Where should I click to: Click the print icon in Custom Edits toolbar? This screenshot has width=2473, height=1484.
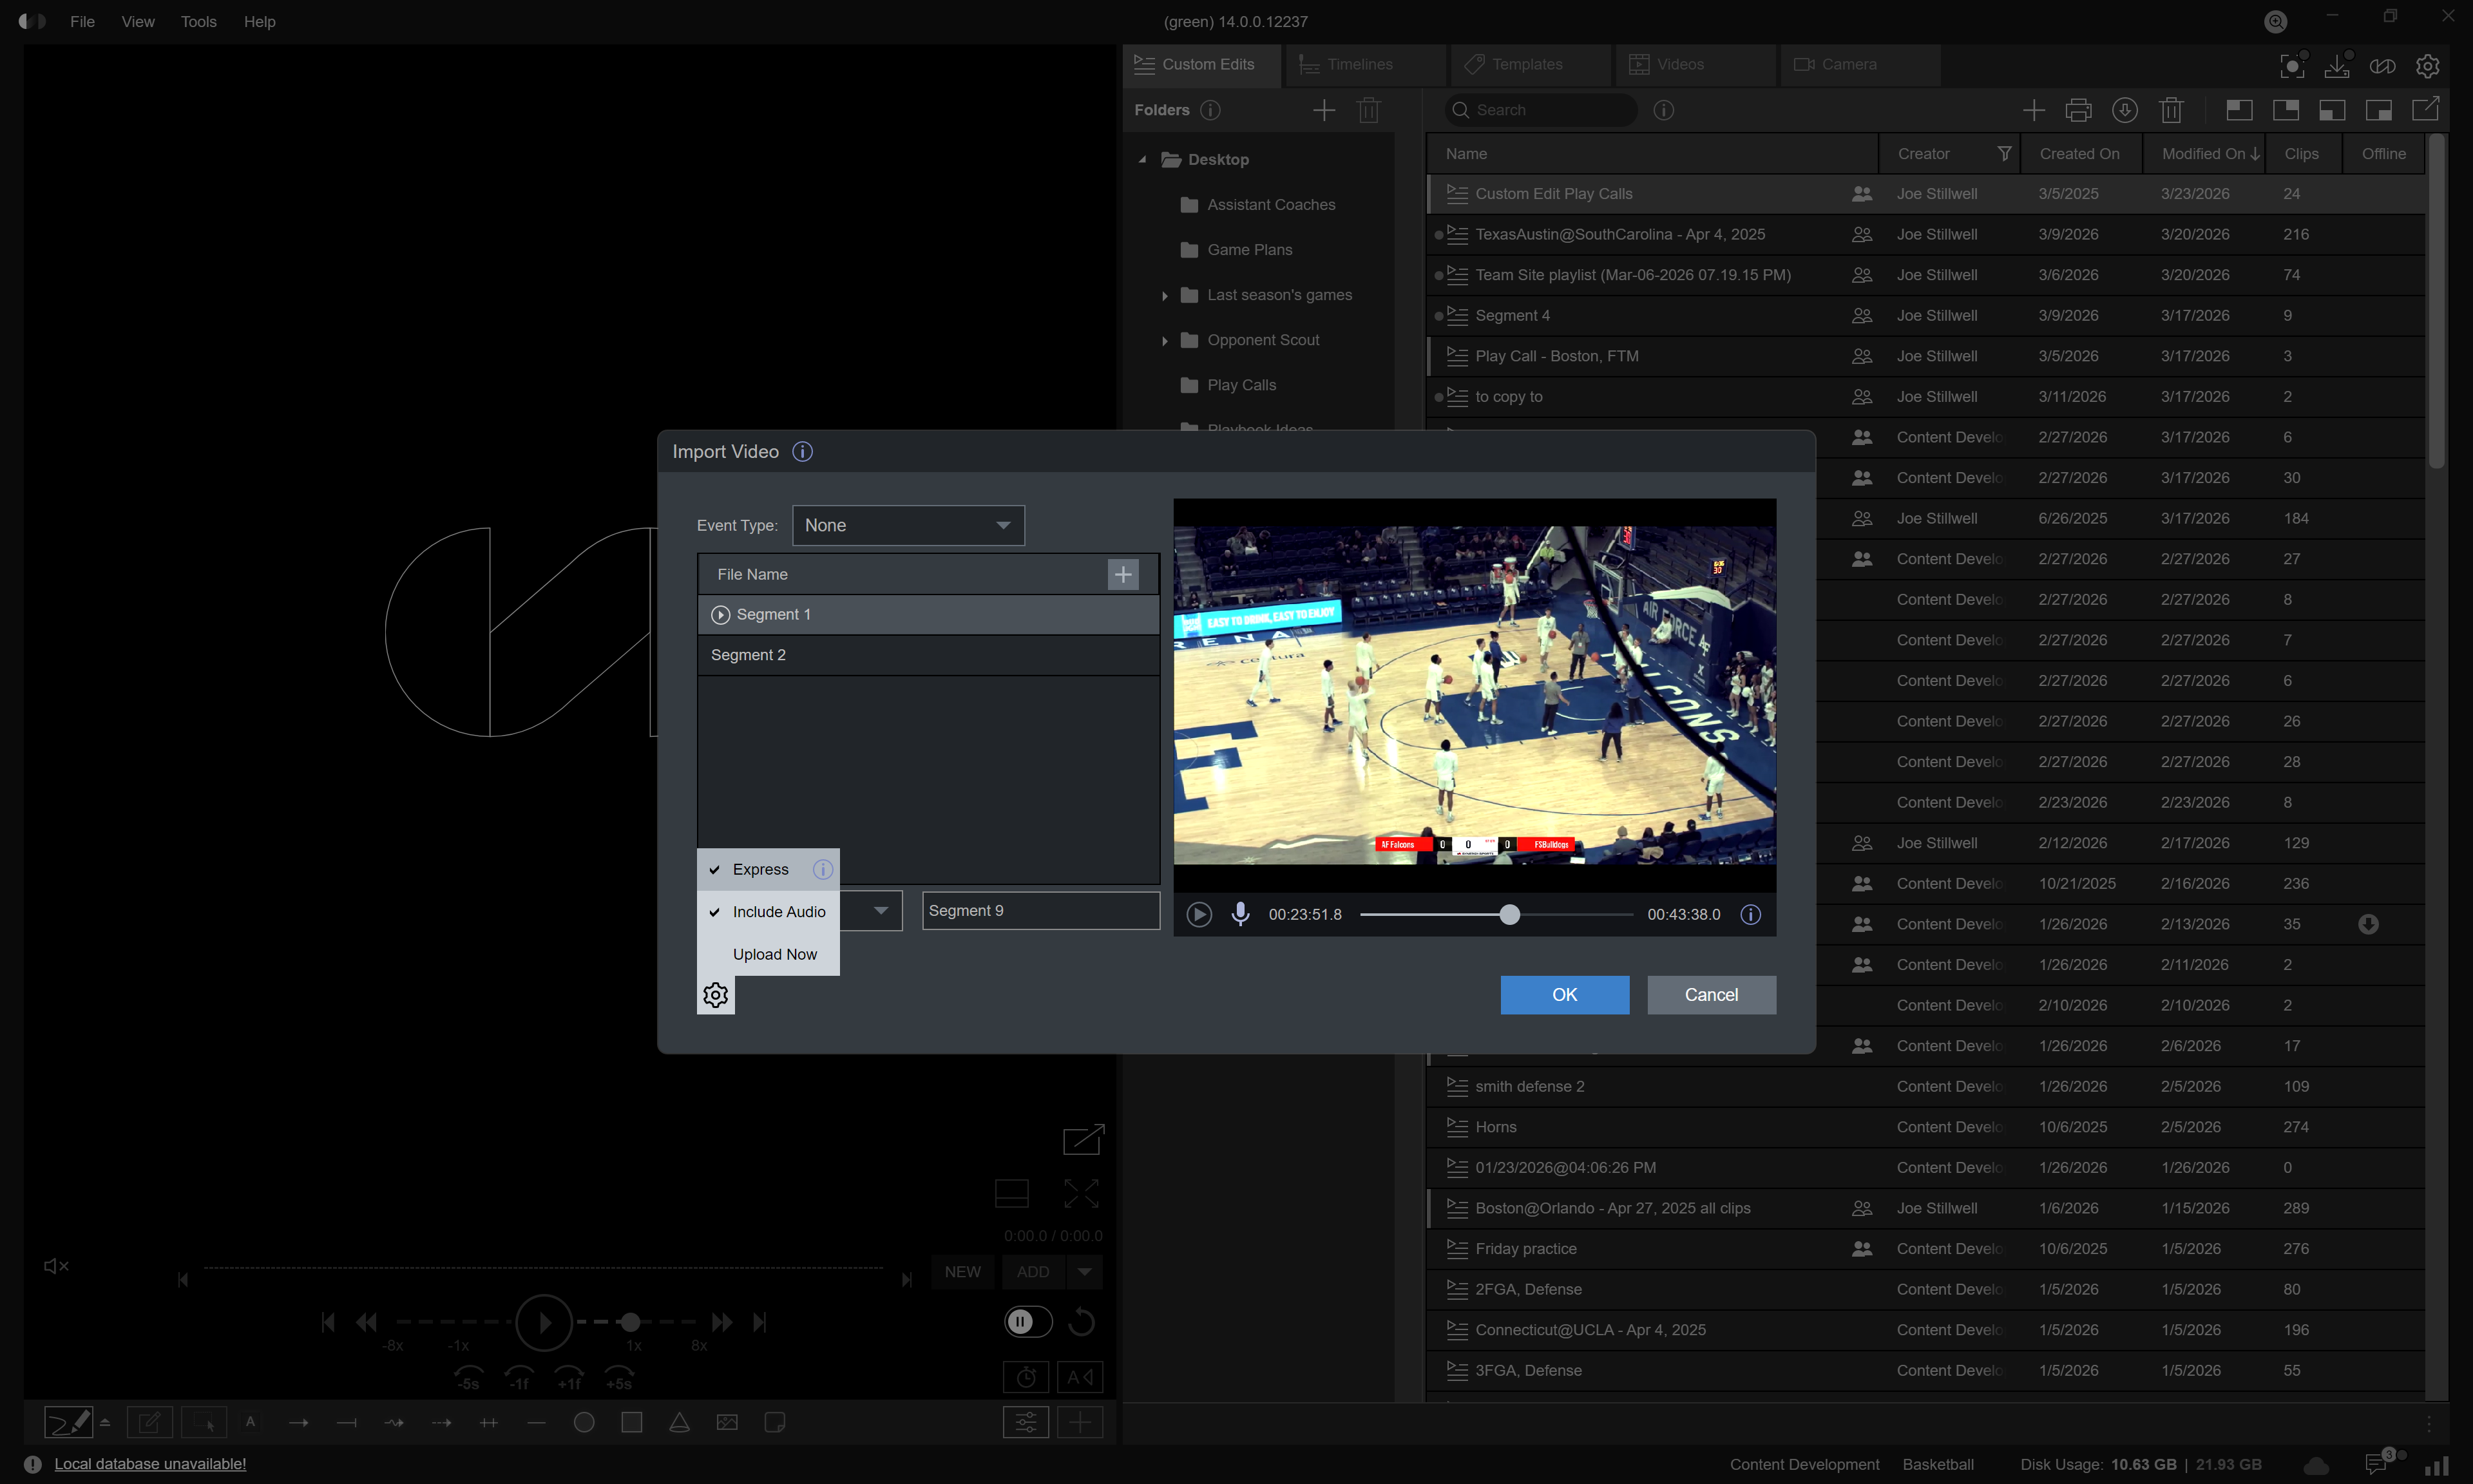click(x=2078, y=110)
